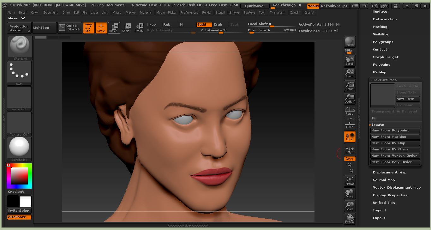Pick a color in the color picker
Image resolution: width=431 pixels, height=230 pixels.
tap(19, 176)
